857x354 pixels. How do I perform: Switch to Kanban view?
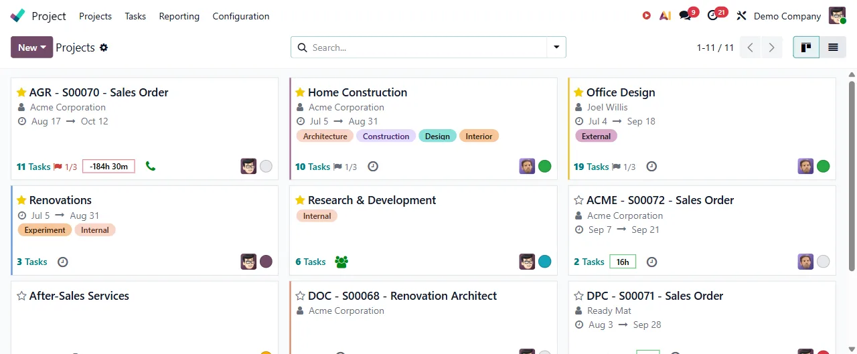click(x=806, y=47)
